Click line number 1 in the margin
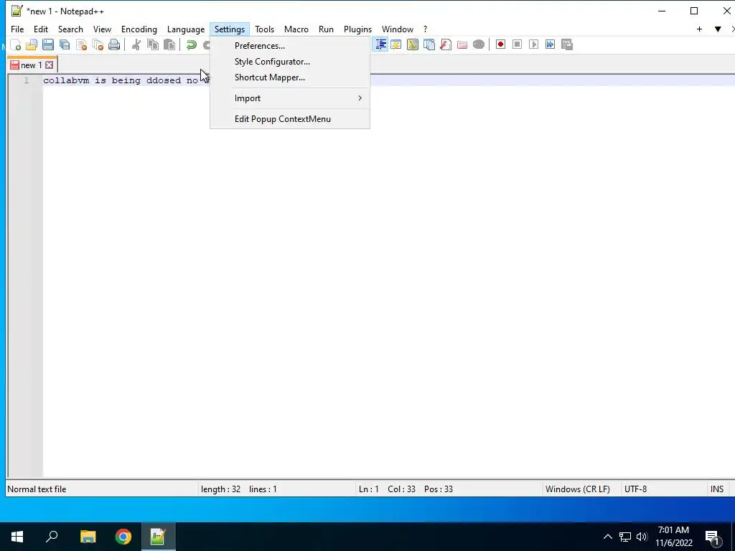735x551 pixels. (x=27, y=80)
